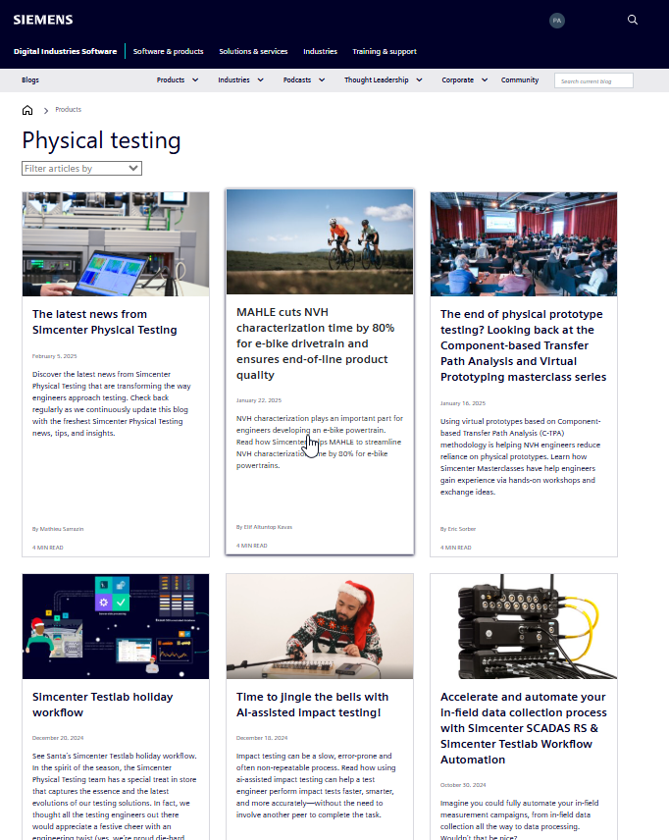Click the conference room audience thumbnail
669x840 pixels.
point(523,244)
